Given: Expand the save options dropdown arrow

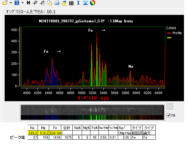Looking at the screenshot, I should (22, 3).
